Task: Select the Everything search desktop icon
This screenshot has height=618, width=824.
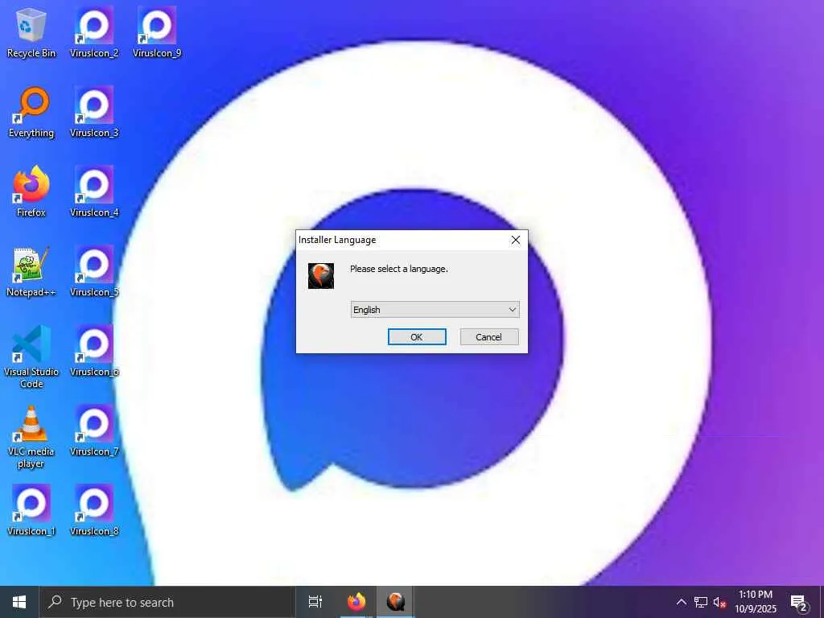Action: (x=31, y=113)
